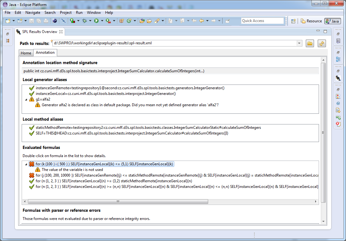The image size is (346, 241).
Task: Toggle Skip All Breakpoints
Action: [63, 21]
